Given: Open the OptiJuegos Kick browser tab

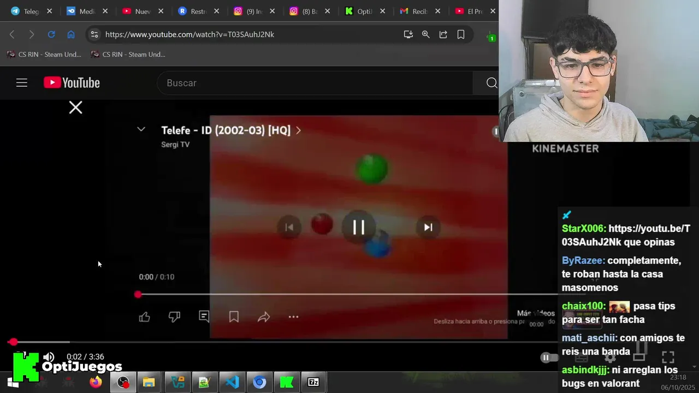Looking at the screenshot, I should [359, 11].
